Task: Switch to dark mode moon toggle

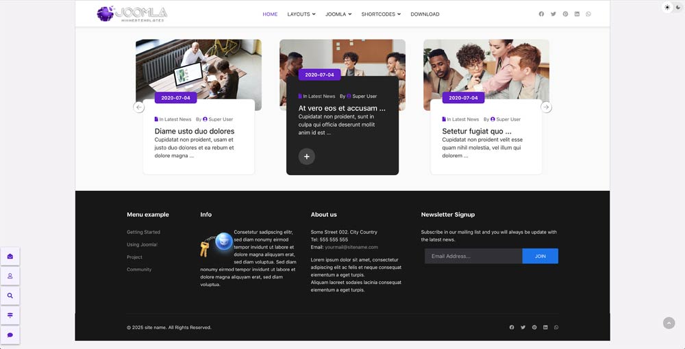Action: (678, 8)
